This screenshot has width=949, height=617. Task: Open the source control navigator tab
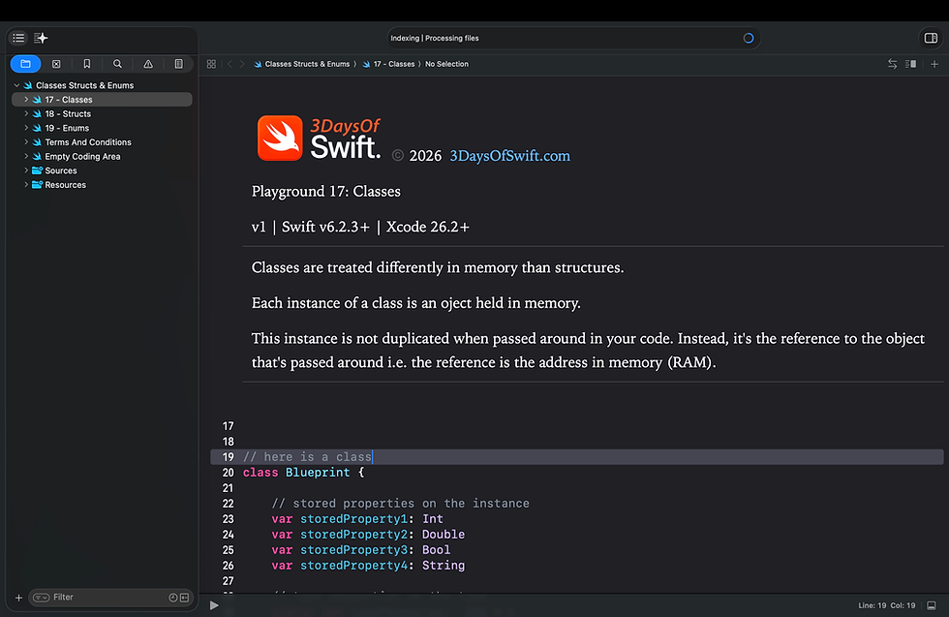(x=56, y=64)
